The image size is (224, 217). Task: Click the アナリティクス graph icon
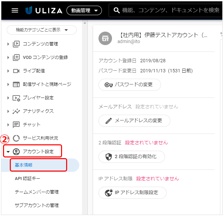tap(16, 111)
